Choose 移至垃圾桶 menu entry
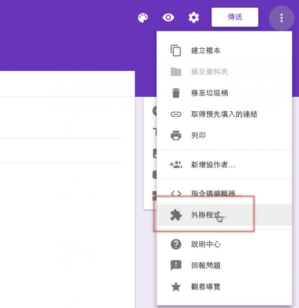 click(x=209, y=93)
